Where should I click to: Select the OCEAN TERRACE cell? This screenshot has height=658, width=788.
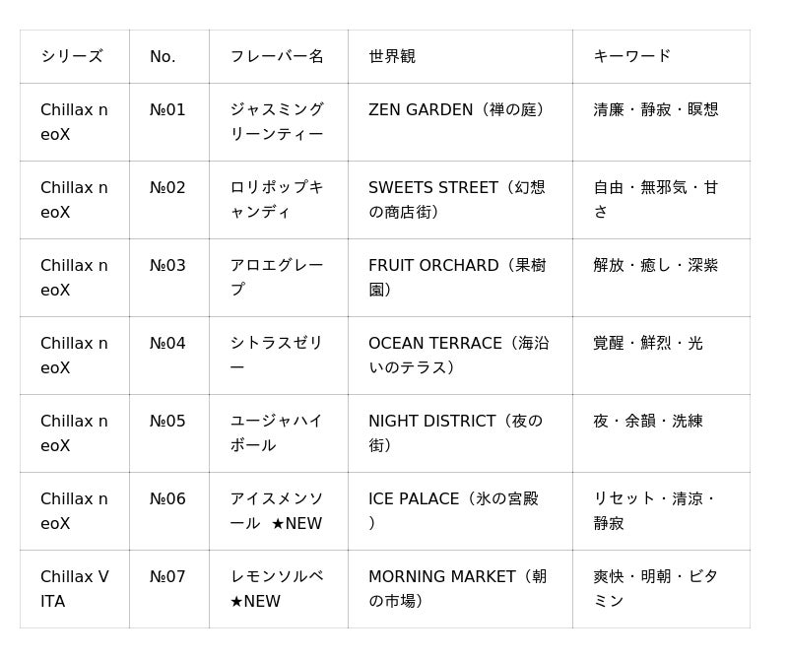[x=458, y=356]
